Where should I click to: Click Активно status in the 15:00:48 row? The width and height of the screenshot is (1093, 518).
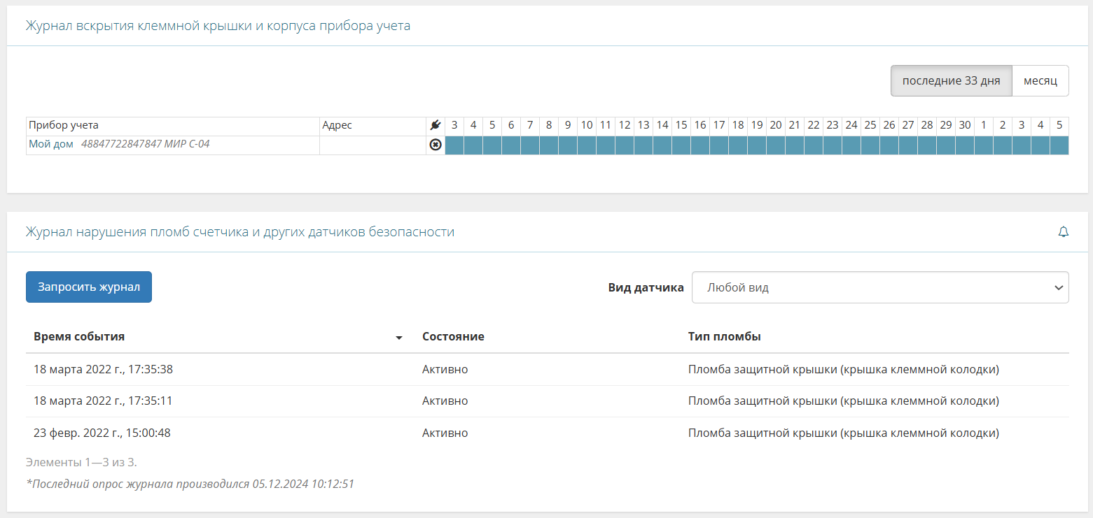click(445, 433)
